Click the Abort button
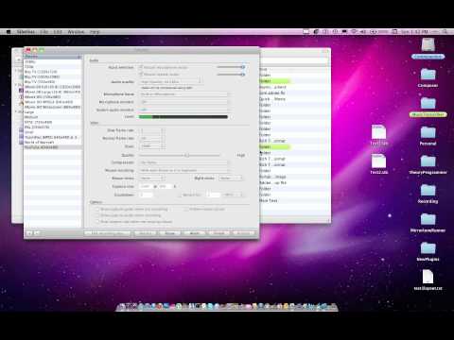This screenshot has height=340, width=454. click(195, 233)
